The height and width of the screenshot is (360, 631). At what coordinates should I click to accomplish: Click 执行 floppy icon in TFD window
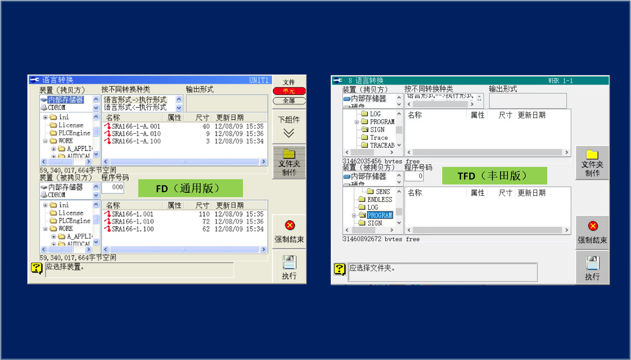point(592,264)
